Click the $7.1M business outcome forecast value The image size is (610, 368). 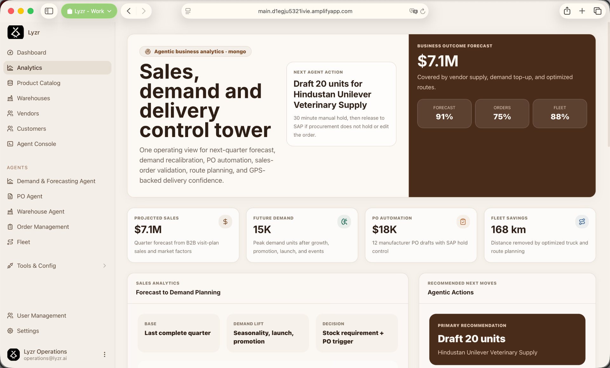coord(437,61)
